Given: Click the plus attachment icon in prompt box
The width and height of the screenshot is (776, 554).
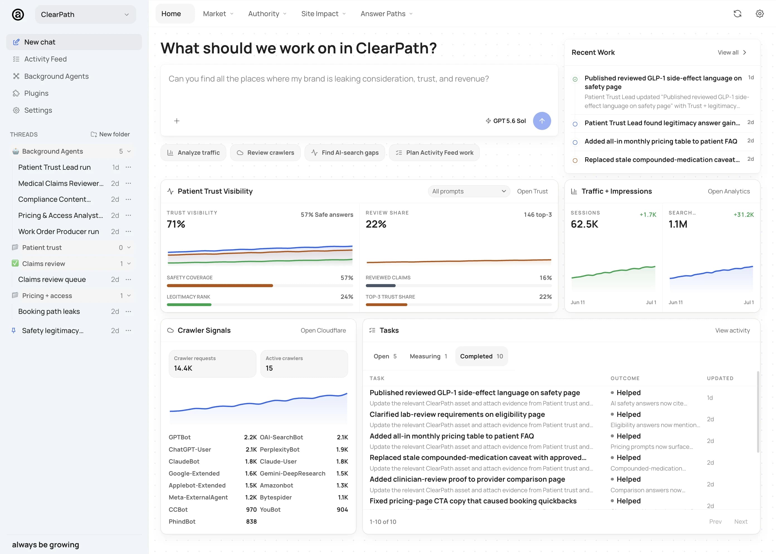Looking at the screenshot, I should (x=177, y=121).
